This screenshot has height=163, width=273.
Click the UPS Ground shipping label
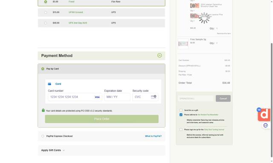[x=76, y=12]
